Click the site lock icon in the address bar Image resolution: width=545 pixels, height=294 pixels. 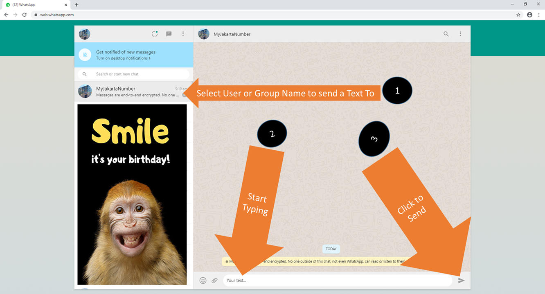click(x=36, y=15)
